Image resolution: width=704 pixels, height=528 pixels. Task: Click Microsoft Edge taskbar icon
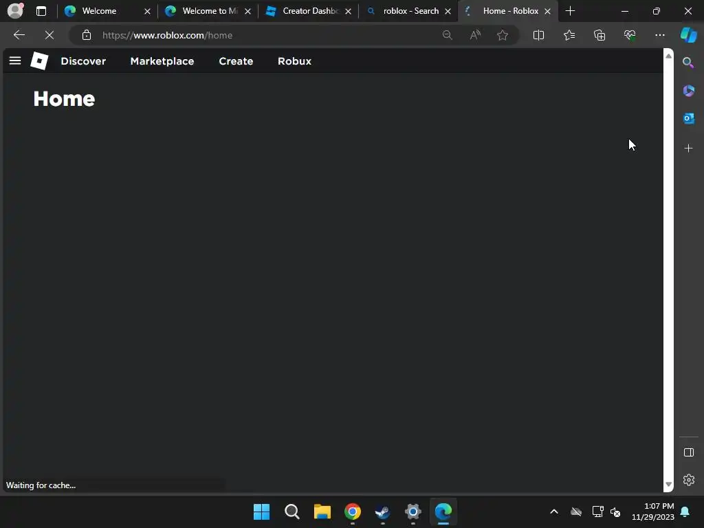(x=443, y=511)
